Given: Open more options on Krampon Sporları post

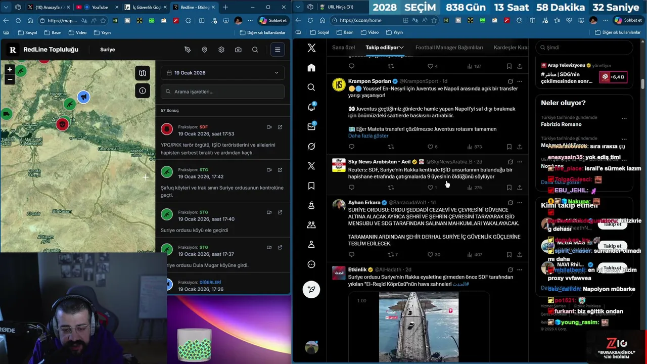Looking at the screenshot, I should click(520, 81).
